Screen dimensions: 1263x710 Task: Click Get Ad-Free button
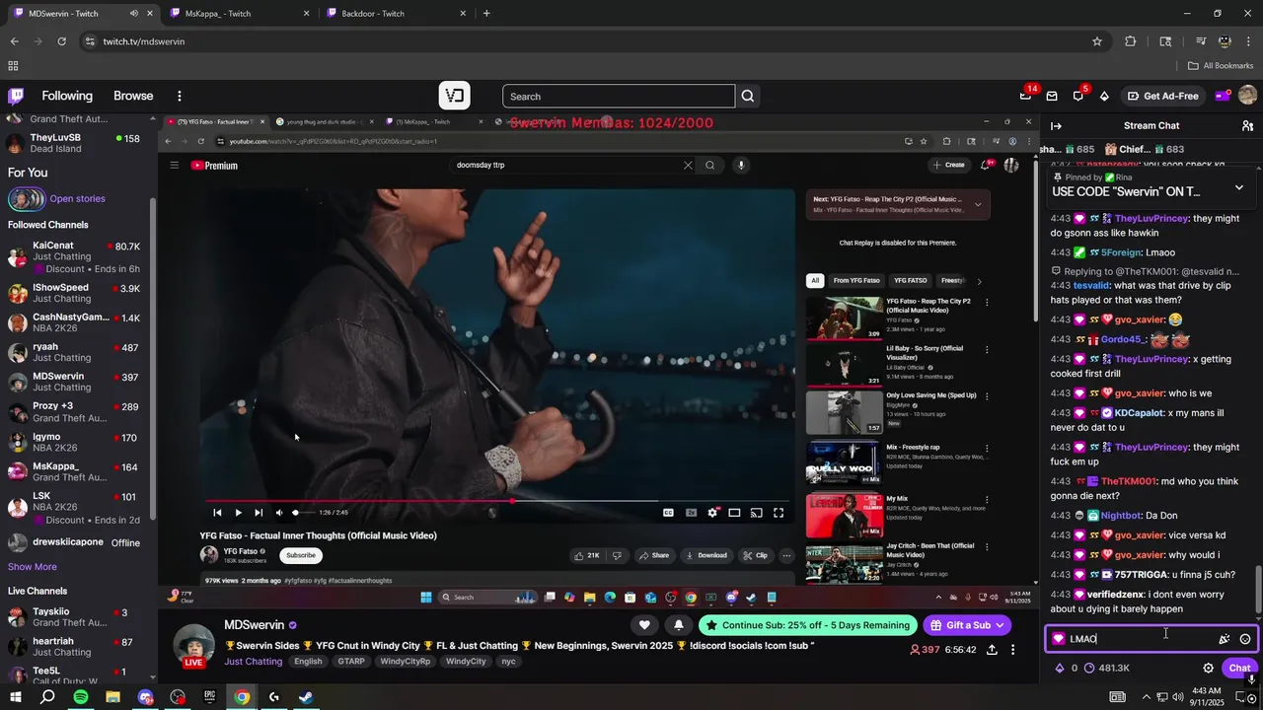pos(1162,96)
